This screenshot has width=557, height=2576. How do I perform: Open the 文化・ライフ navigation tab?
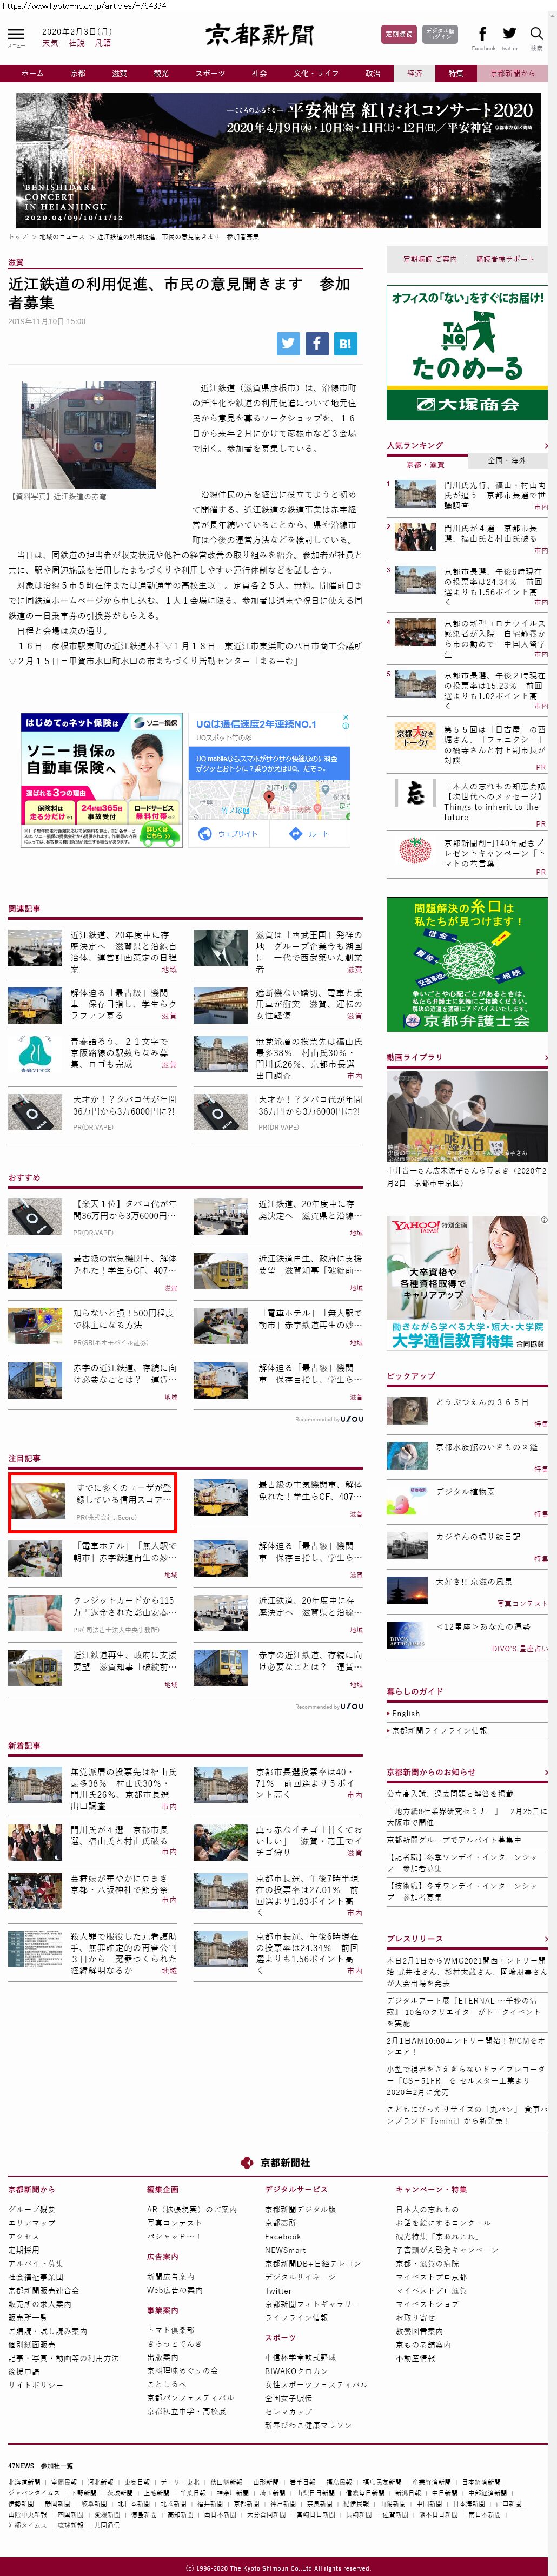316,73
